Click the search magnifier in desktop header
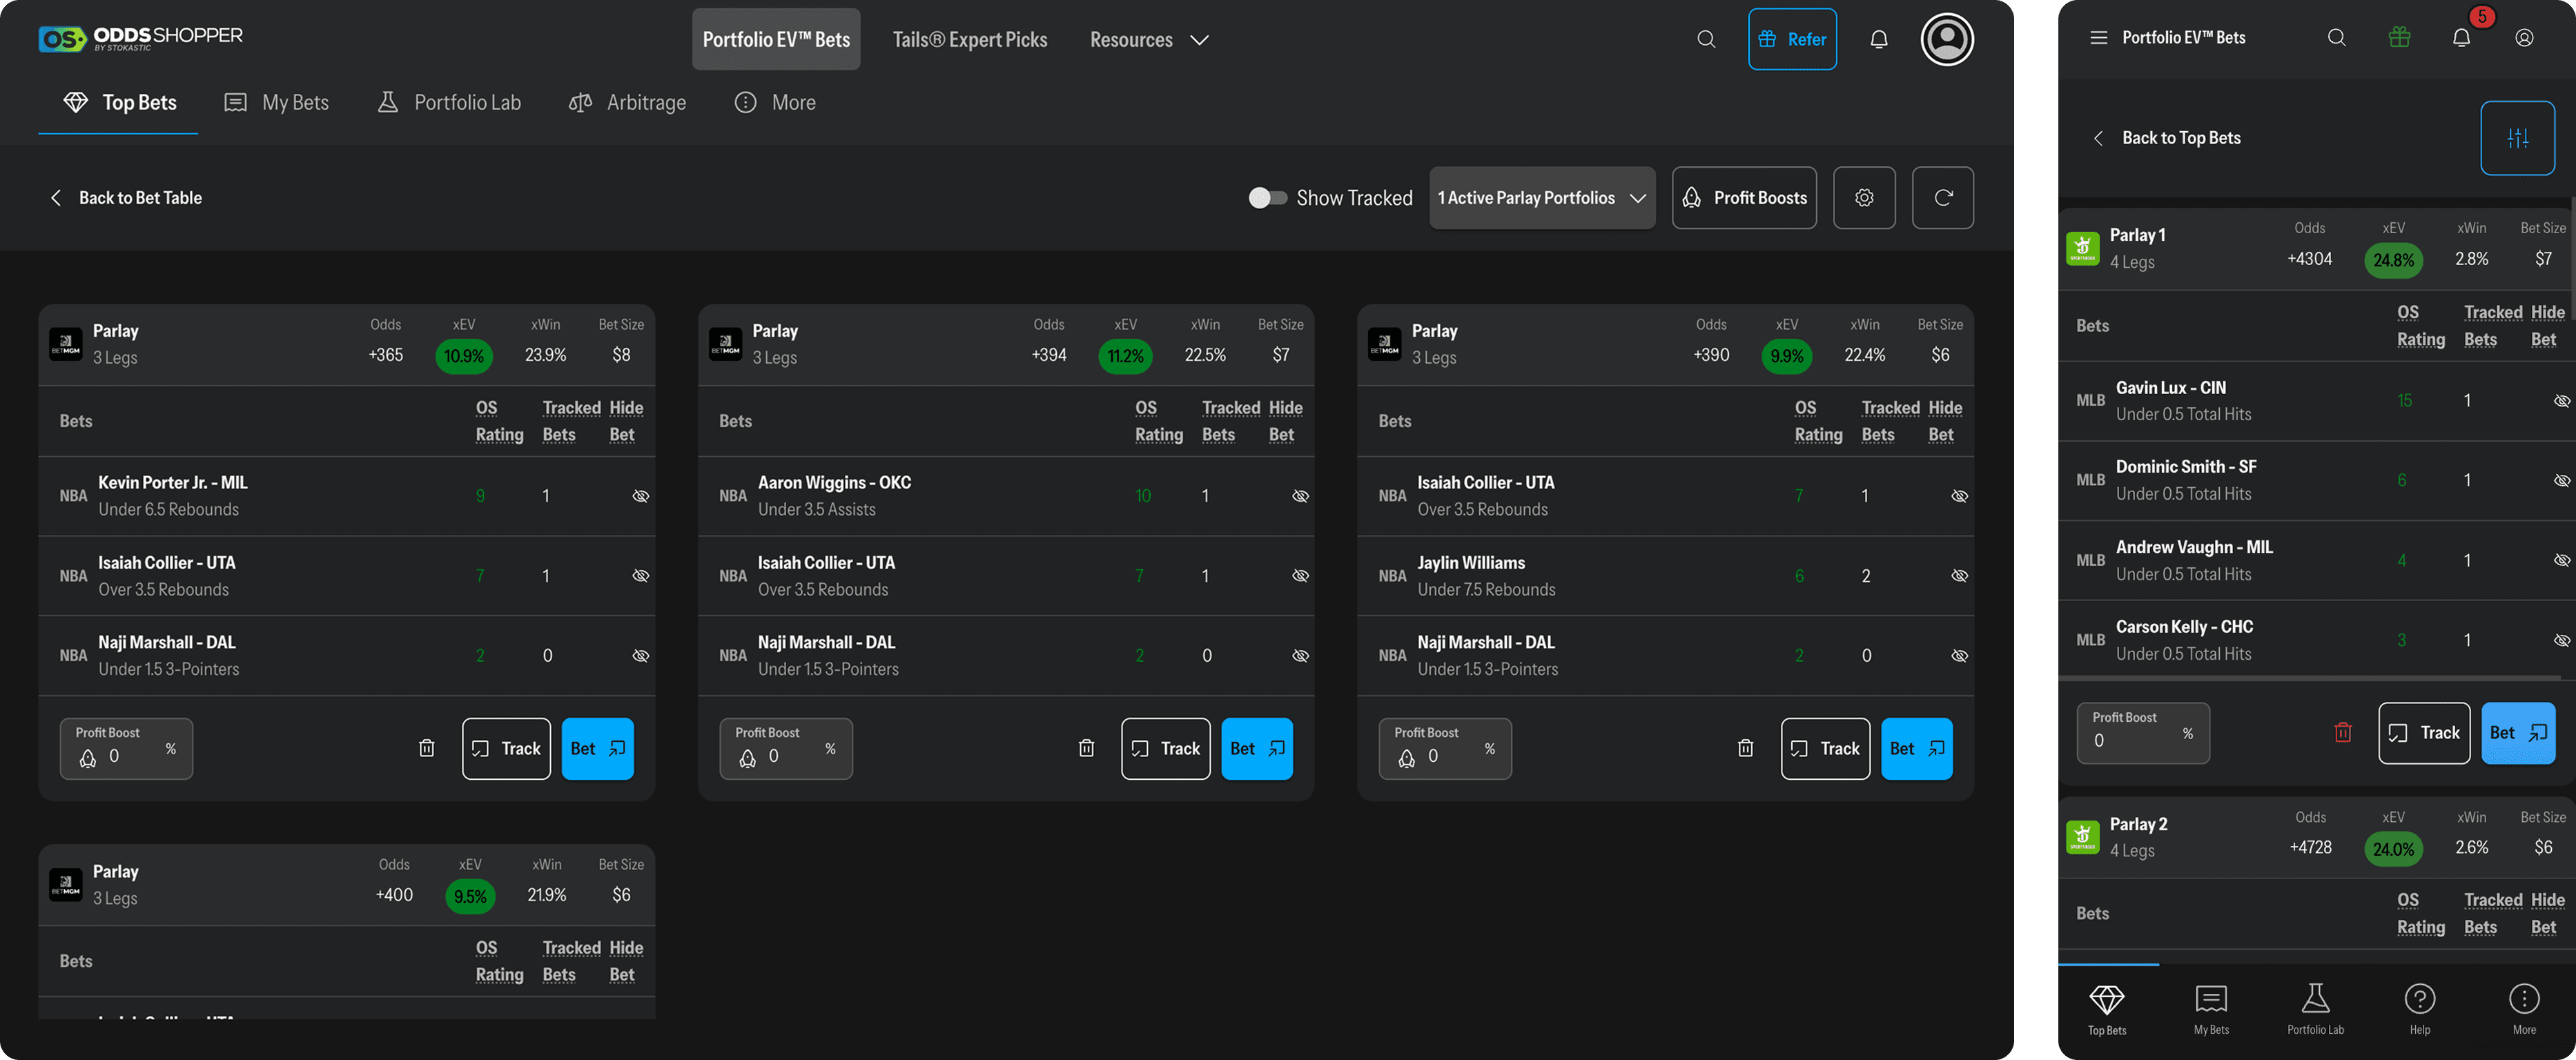 (x=1706, y=39)
